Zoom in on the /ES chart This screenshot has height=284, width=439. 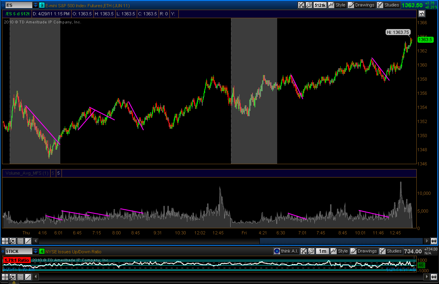click(13, 241)
